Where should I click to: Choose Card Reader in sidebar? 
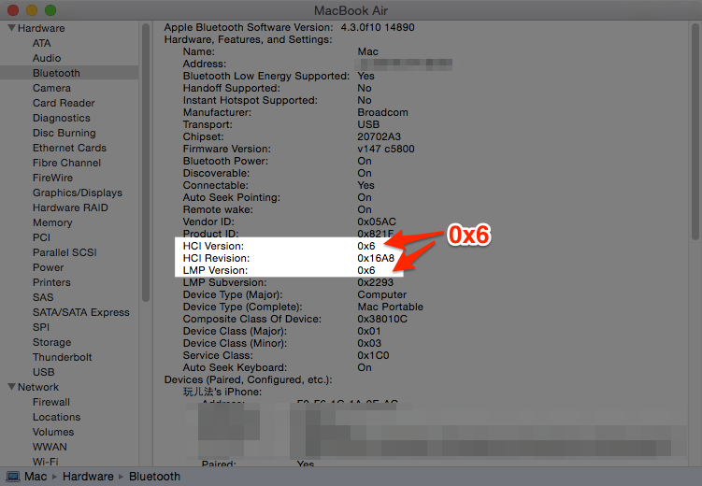pos(64,103)
